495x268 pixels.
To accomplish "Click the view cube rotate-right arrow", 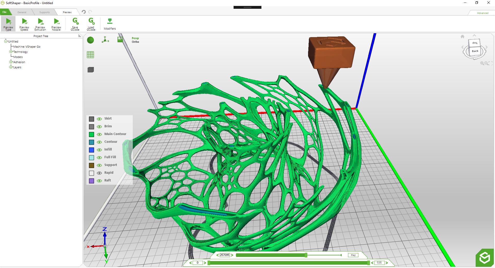I will click(x=486, y=47).
